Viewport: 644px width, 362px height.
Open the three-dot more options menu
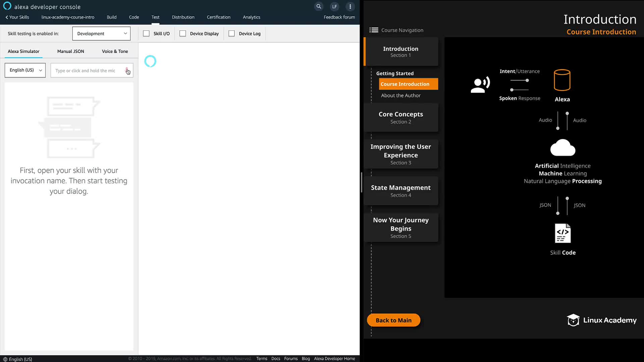[x=350, y=6]
